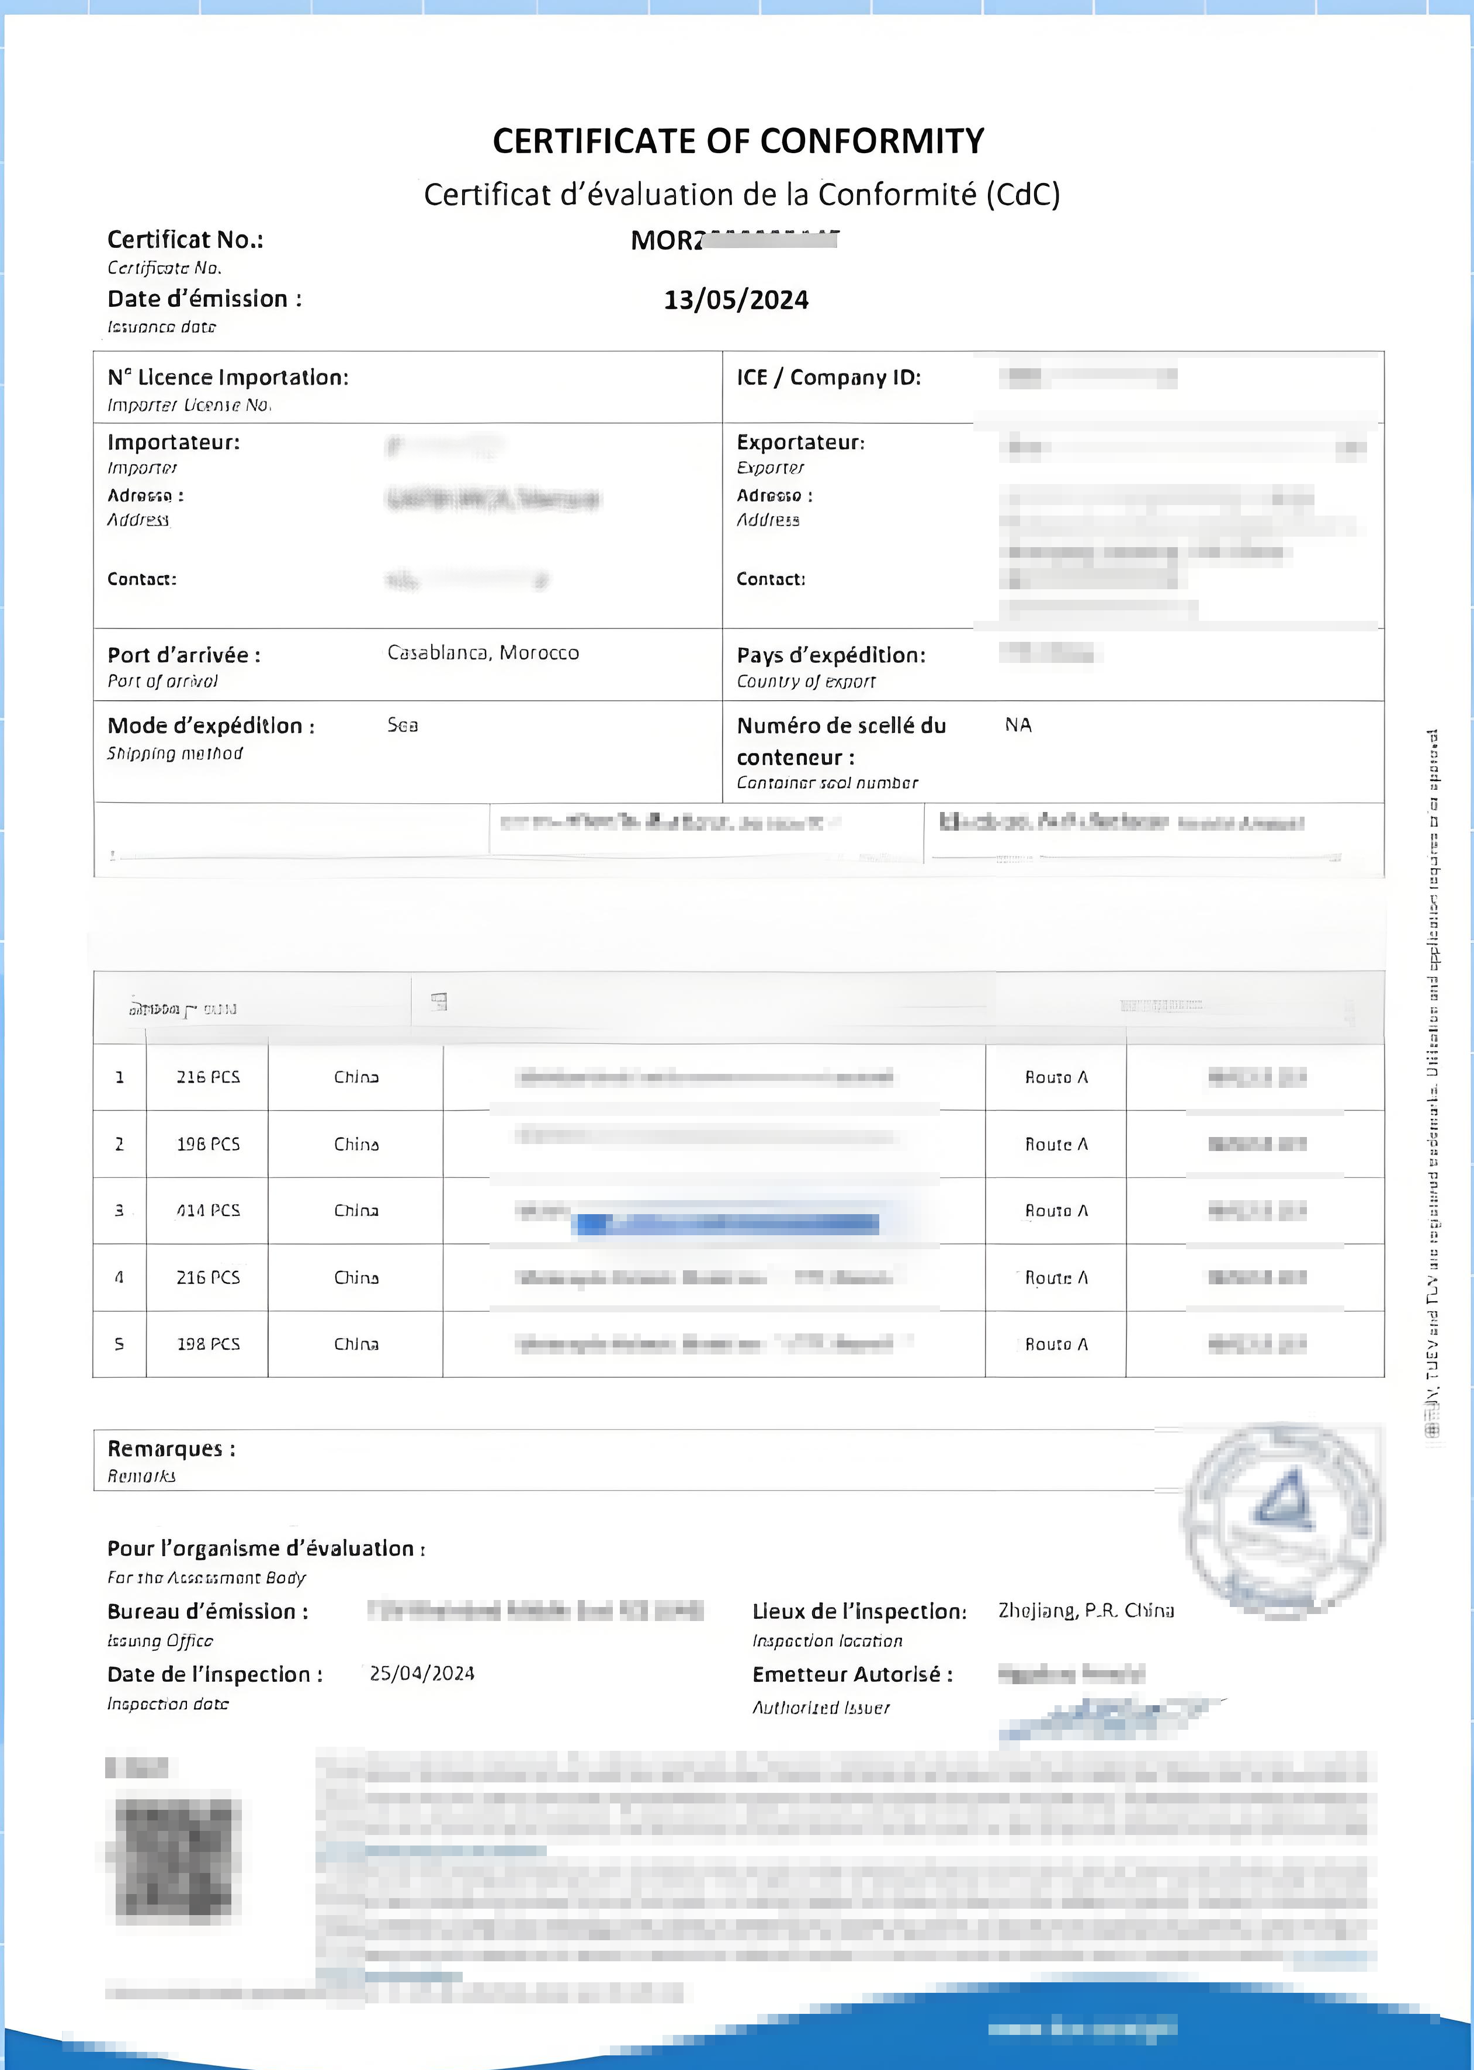Click the Adresse label under Exportateur
The width and height of the screenshot is (1474, 2070).
point(774,495)
